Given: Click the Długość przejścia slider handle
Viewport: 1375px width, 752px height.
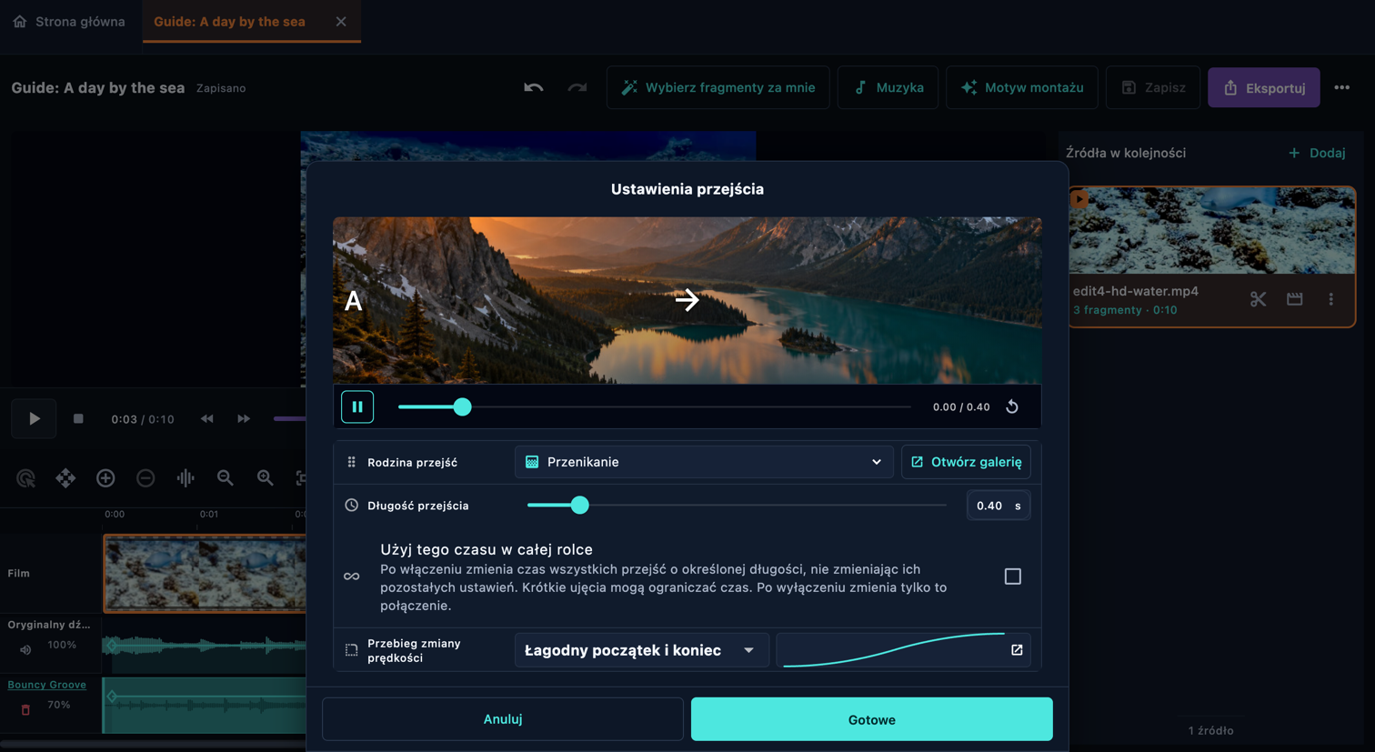Looking at the screenshot, I should pyautogui.click(x=579, y=505).
